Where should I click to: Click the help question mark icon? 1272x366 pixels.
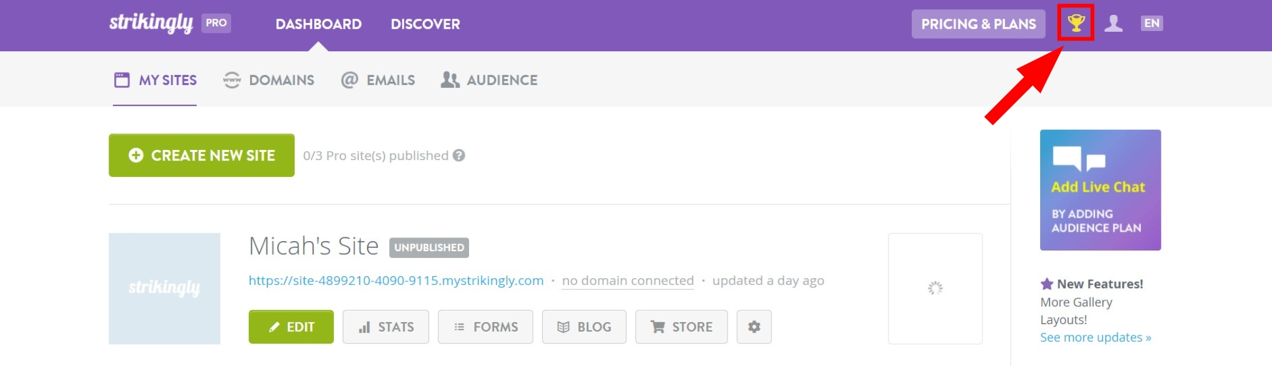point(459,155)
